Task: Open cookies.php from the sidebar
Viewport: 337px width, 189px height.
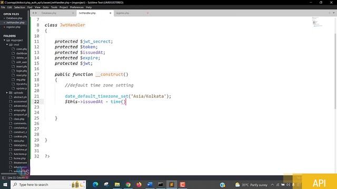Action: tap(20, 136)
